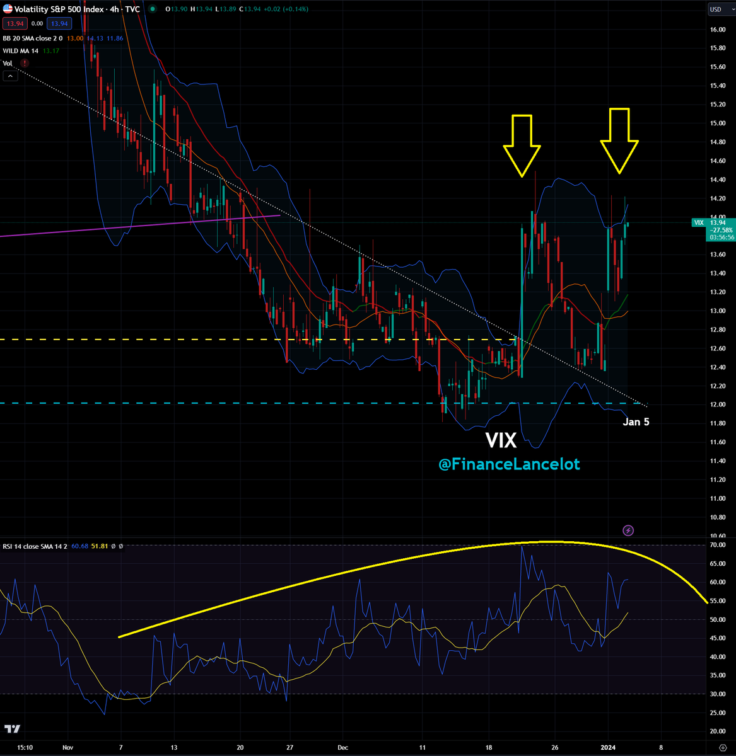Click the 03:56:56 bar countdown timer
This screenshot has height=756, width=736.
click(x=721, y=238)
